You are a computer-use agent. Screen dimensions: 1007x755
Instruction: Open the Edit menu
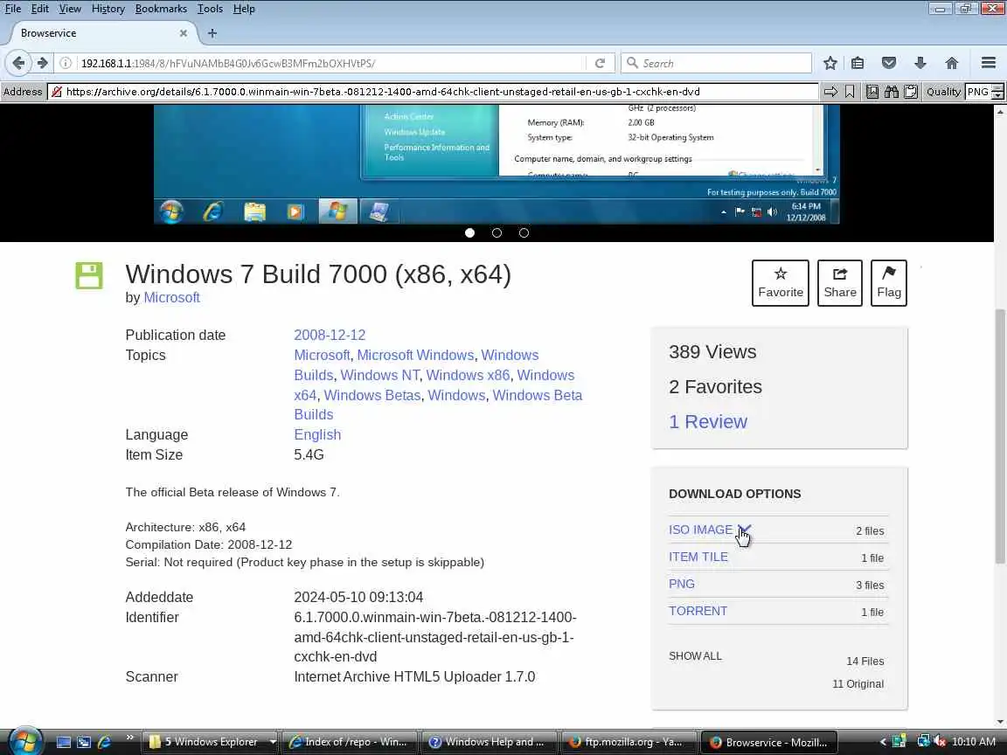40,9
